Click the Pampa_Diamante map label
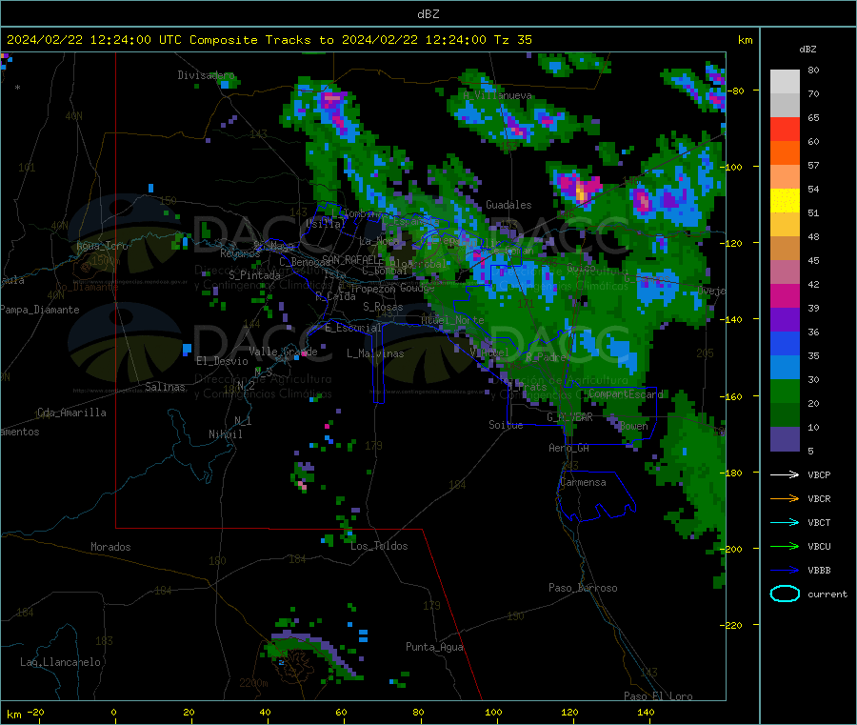 (x=39, y=310)
